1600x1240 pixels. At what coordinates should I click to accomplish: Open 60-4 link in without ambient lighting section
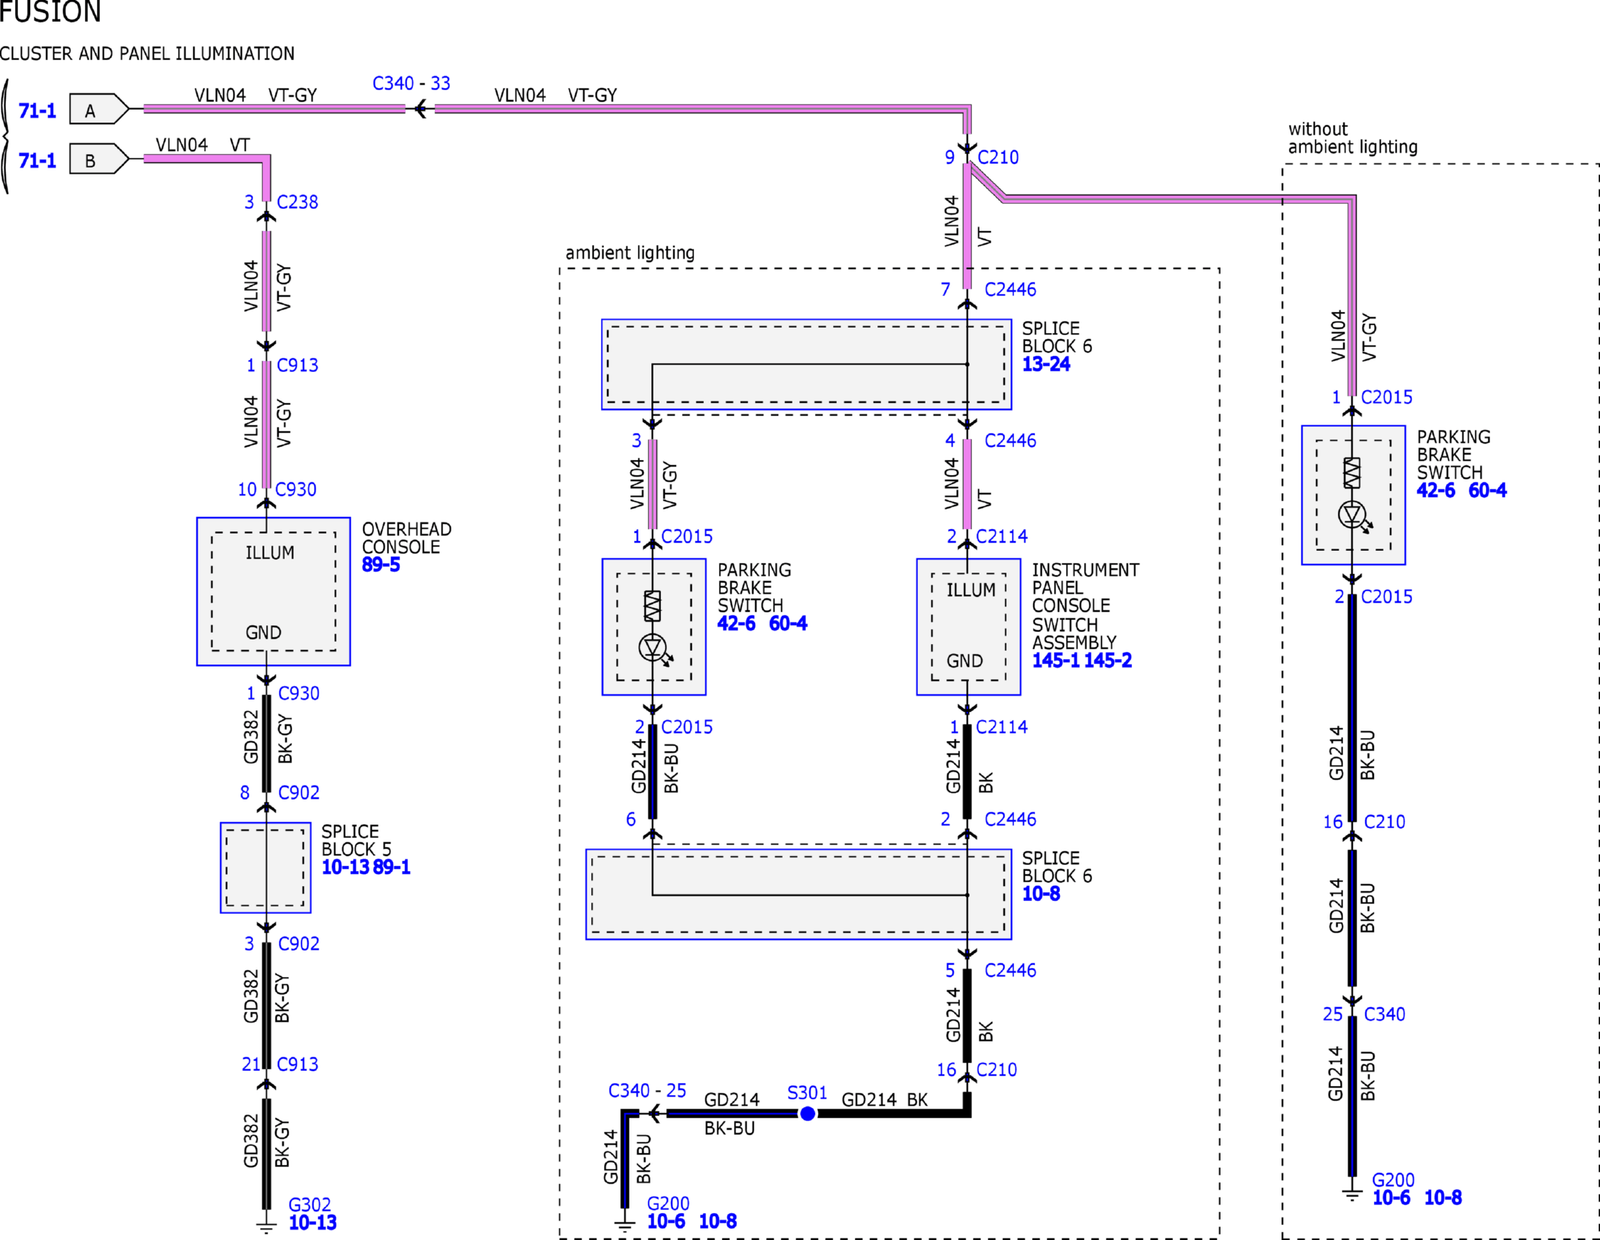point(1487,490)
